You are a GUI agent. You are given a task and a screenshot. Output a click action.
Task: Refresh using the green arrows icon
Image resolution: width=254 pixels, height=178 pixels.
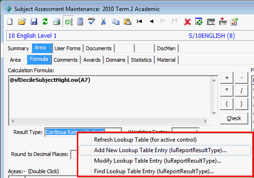tap(45, 22)
